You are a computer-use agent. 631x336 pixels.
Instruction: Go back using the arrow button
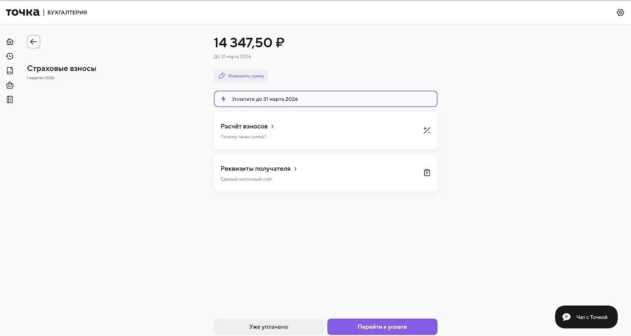point(34,42)
